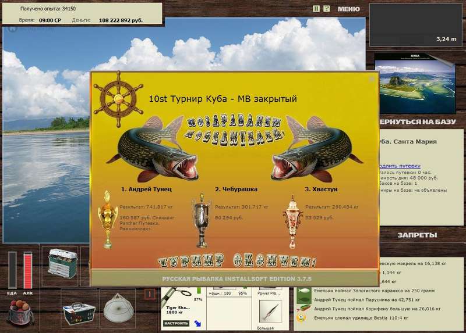The height and width of the screenshot is (333, 466).
Task: Click the silver second place trophy
Action: (202, 220)
